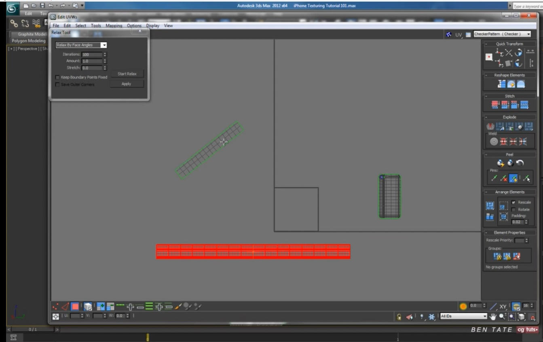543x342 pixels.
Task: Click Stretch value field
Action: [x=92, y=68]
